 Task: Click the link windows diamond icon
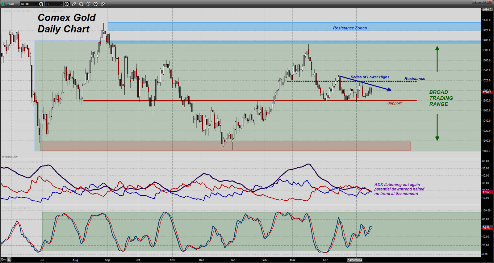coord(103,4)
